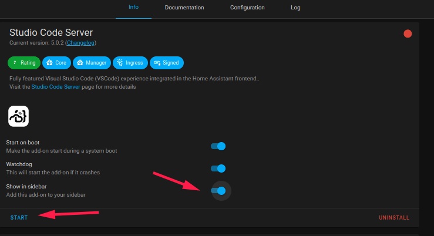
Task: Start the add-on with START button
Action: click(x=19, y=217)
